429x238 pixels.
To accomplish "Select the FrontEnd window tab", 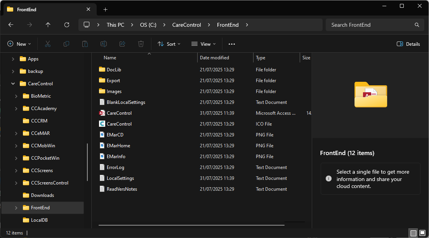I will pos(50,10).
